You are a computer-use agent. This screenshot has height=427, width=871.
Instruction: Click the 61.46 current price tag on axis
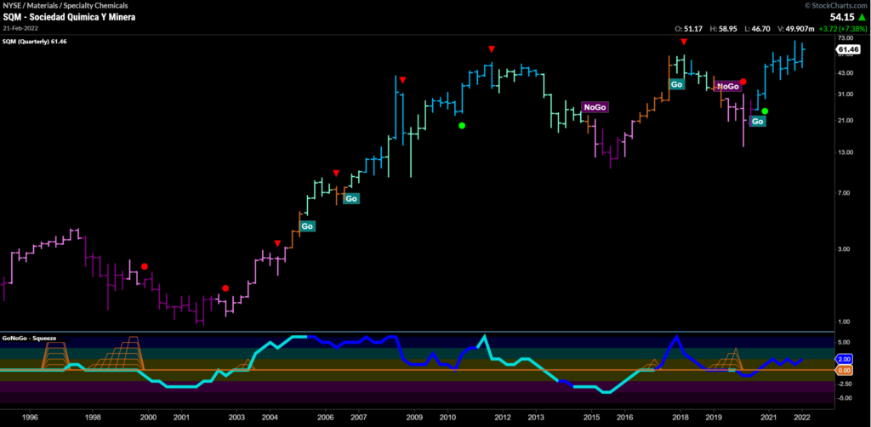(849, 50)
